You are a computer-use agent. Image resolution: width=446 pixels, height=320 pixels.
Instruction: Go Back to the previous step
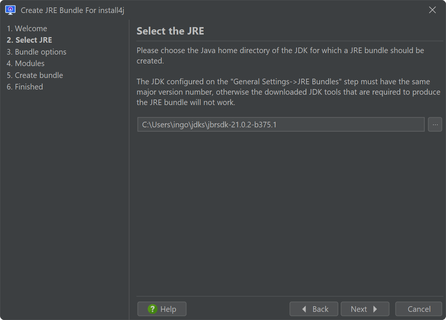click(314, 309)
